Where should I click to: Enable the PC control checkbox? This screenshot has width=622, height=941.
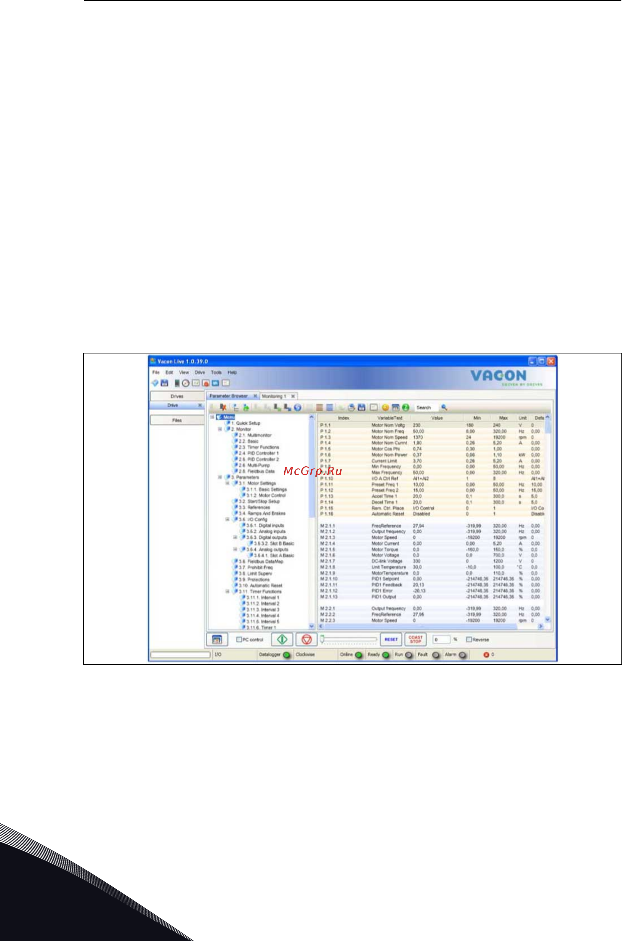(239, 639)
